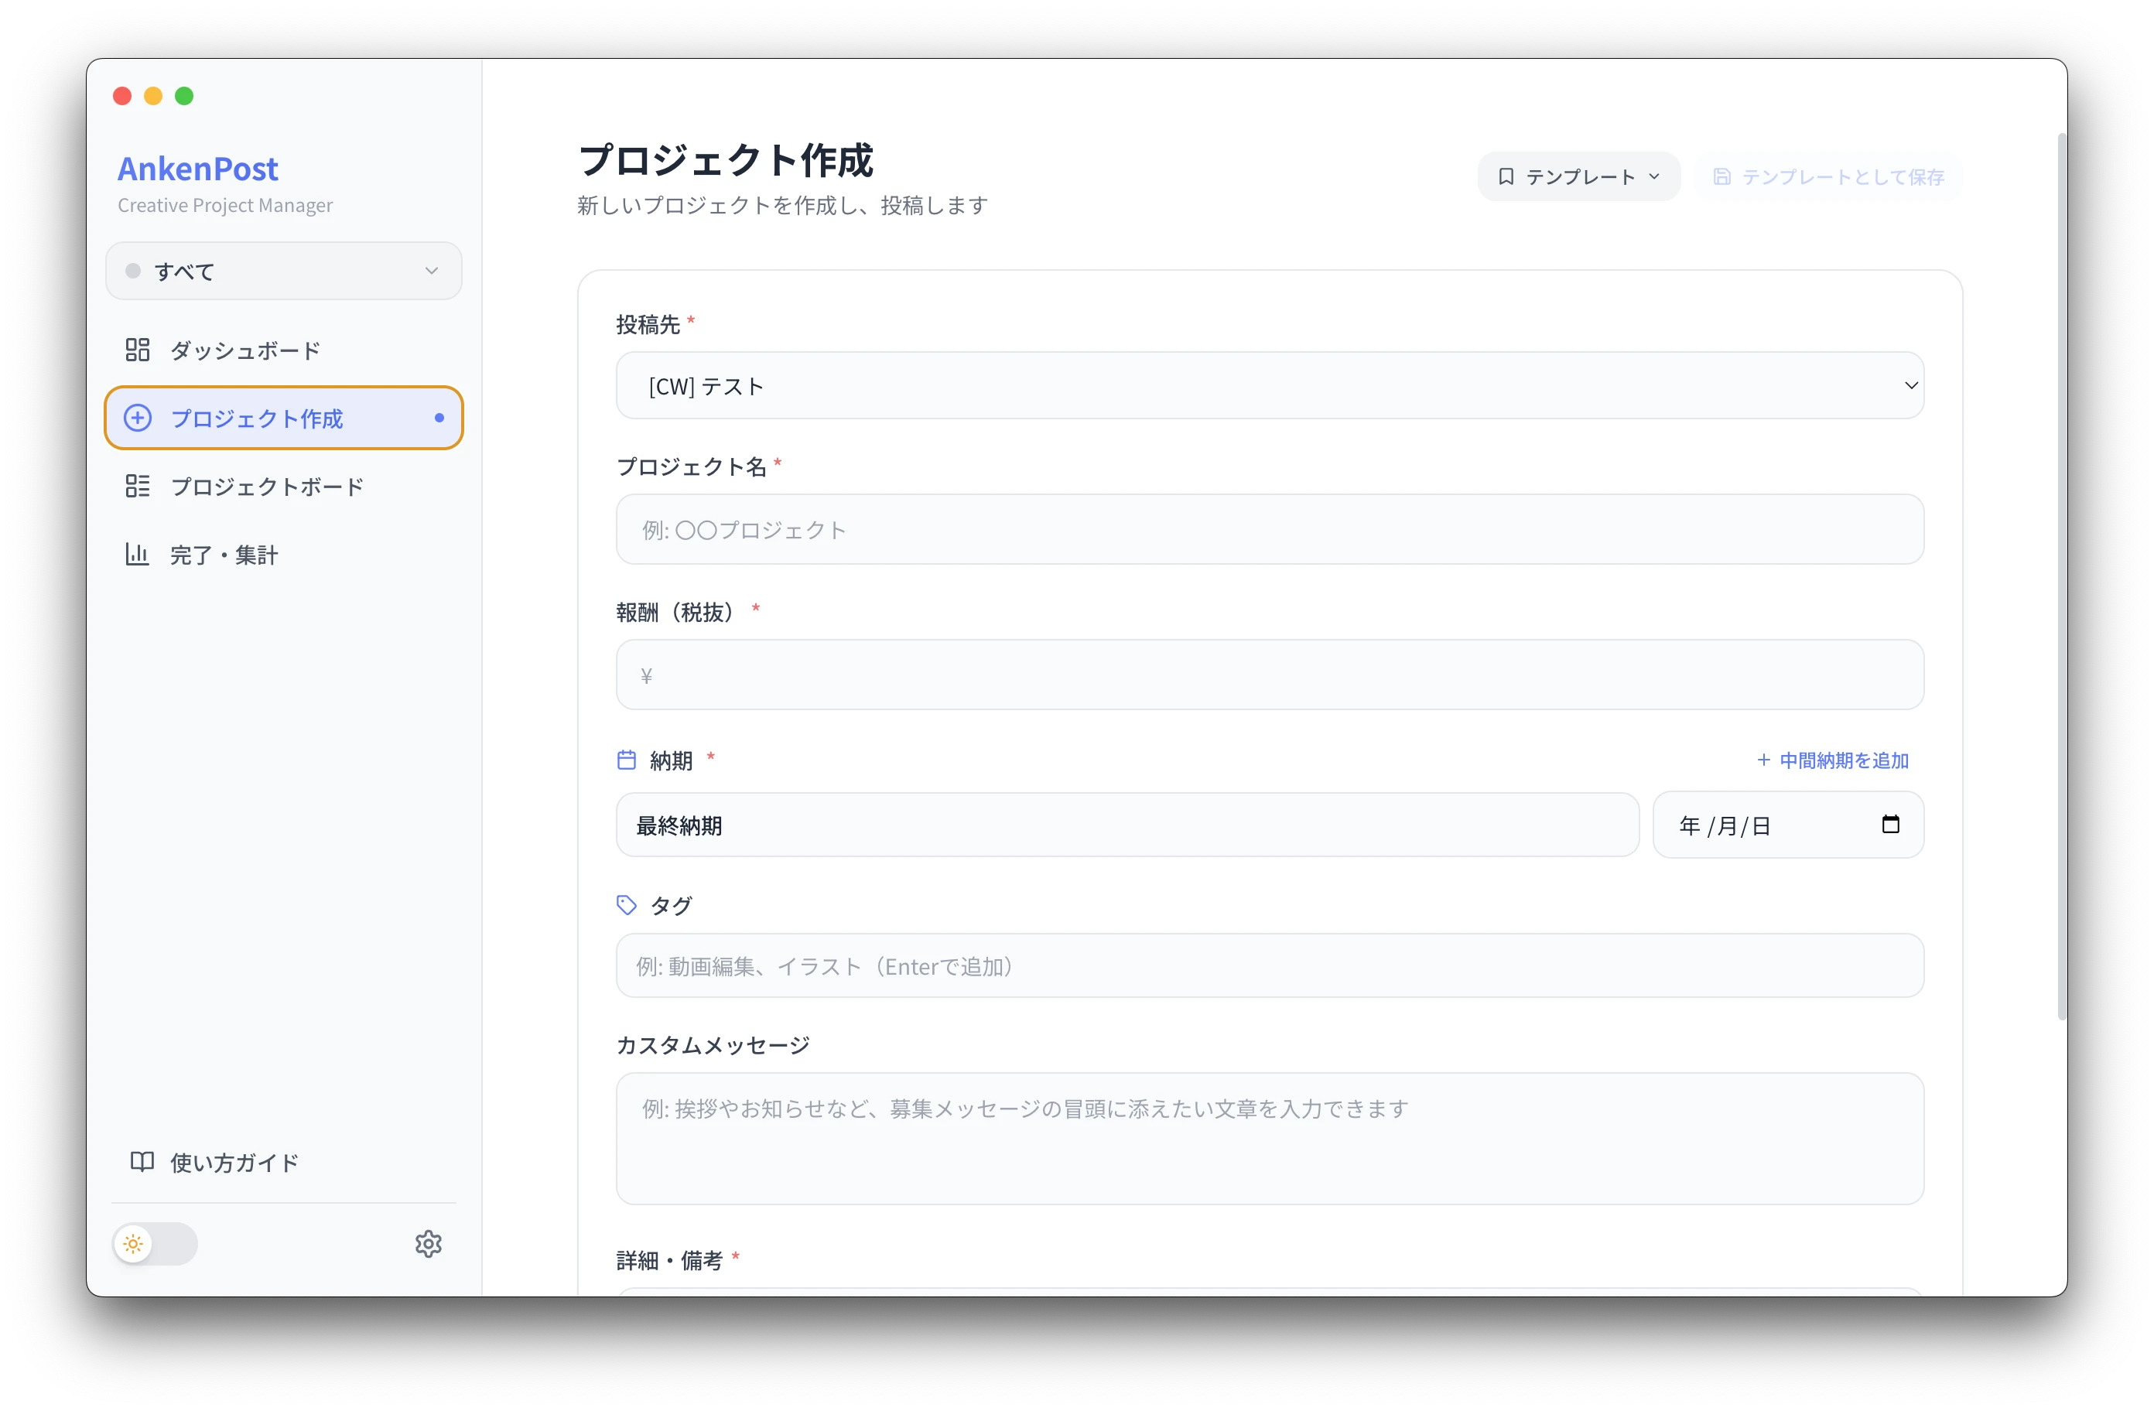This screenshot has height=1411, width=2154.
Task: Click the 年/月/日 date field
Action: (x=1787, y=825)
